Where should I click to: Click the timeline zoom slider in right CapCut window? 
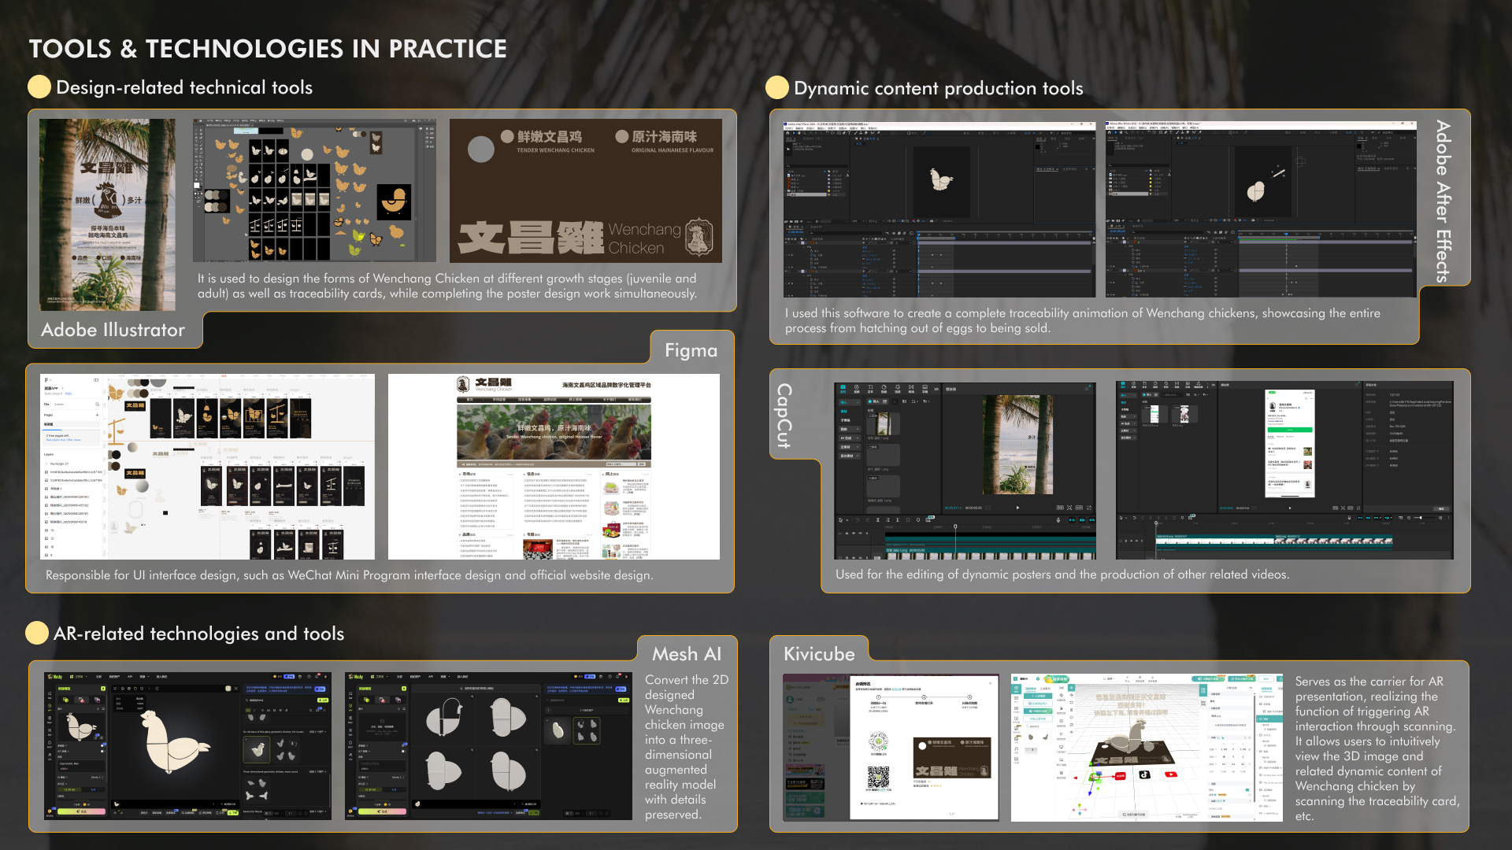point(1419,519)
